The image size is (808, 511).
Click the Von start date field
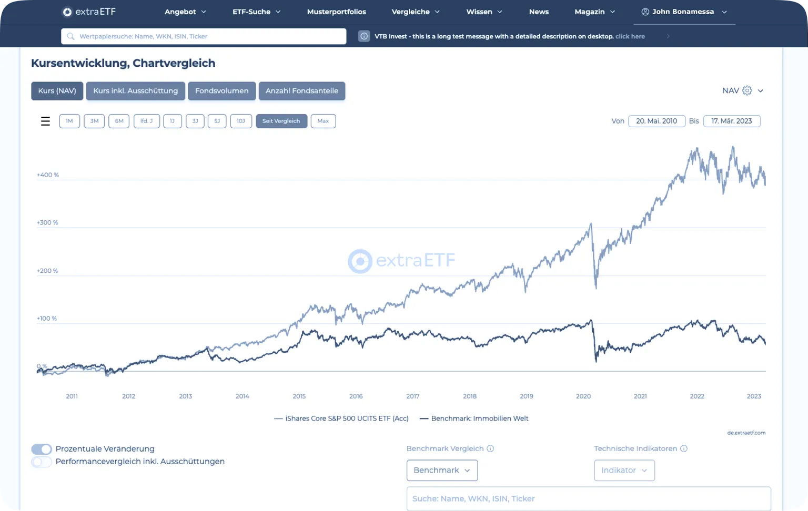click(656, 121)
